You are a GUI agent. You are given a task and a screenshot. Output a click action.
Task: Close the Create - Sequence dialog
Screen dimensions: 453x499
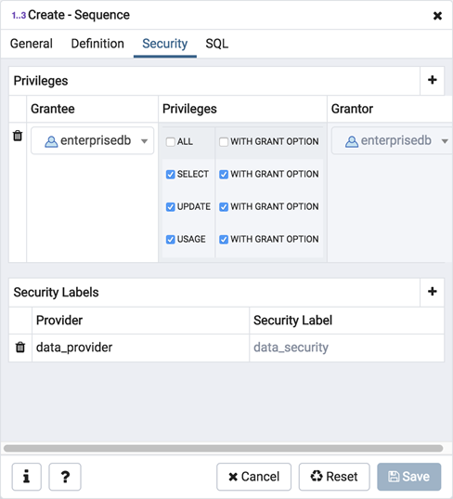[437, 15]
